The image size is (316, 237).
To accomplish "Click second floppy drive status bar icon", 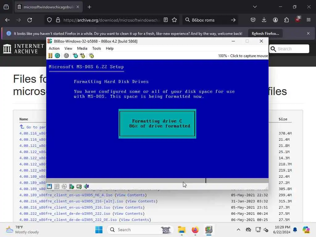I will click(x=57, y=186).
